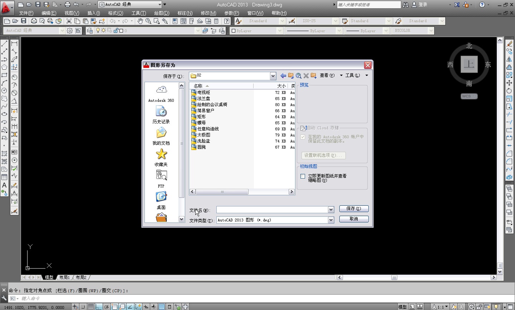Screen dimensions: 515x310
Task: Click the up one level folder icon
Action: point(291,76)
